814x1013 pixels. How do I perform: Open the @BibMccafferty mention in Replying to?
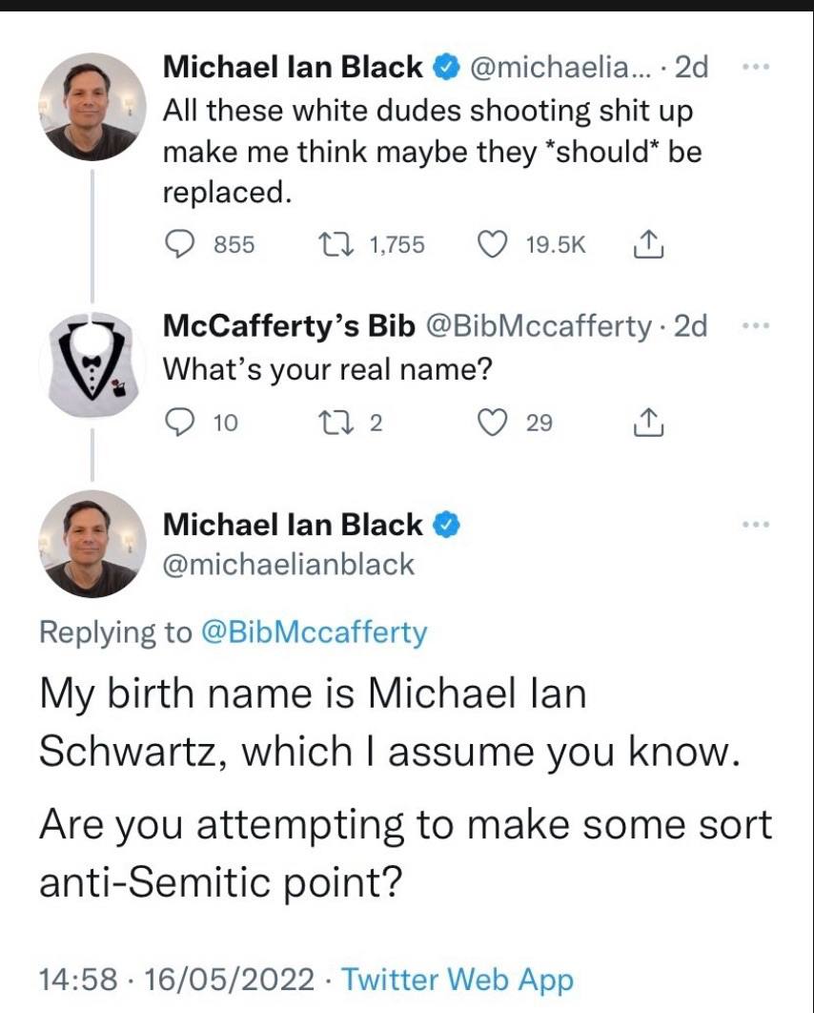pos(315,631)
